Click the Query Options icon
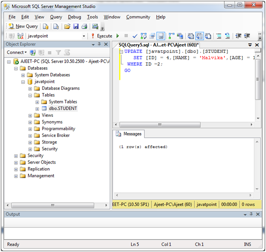Viewport: 266px width, 252px height. [x=152, y=36]
